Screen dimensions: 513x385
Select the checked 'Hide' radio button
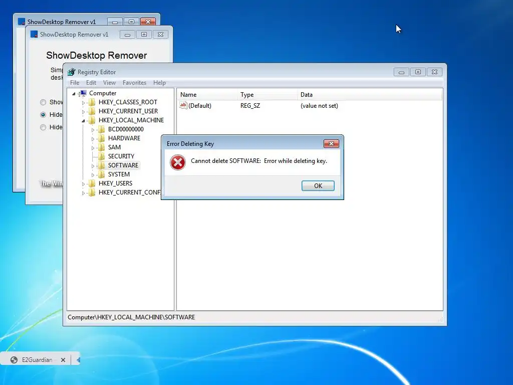[x=43, y=115]
